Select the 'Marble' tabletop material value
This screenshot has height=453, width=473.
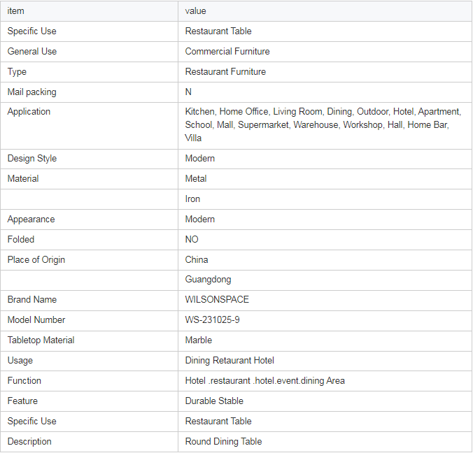coord(198,340)
